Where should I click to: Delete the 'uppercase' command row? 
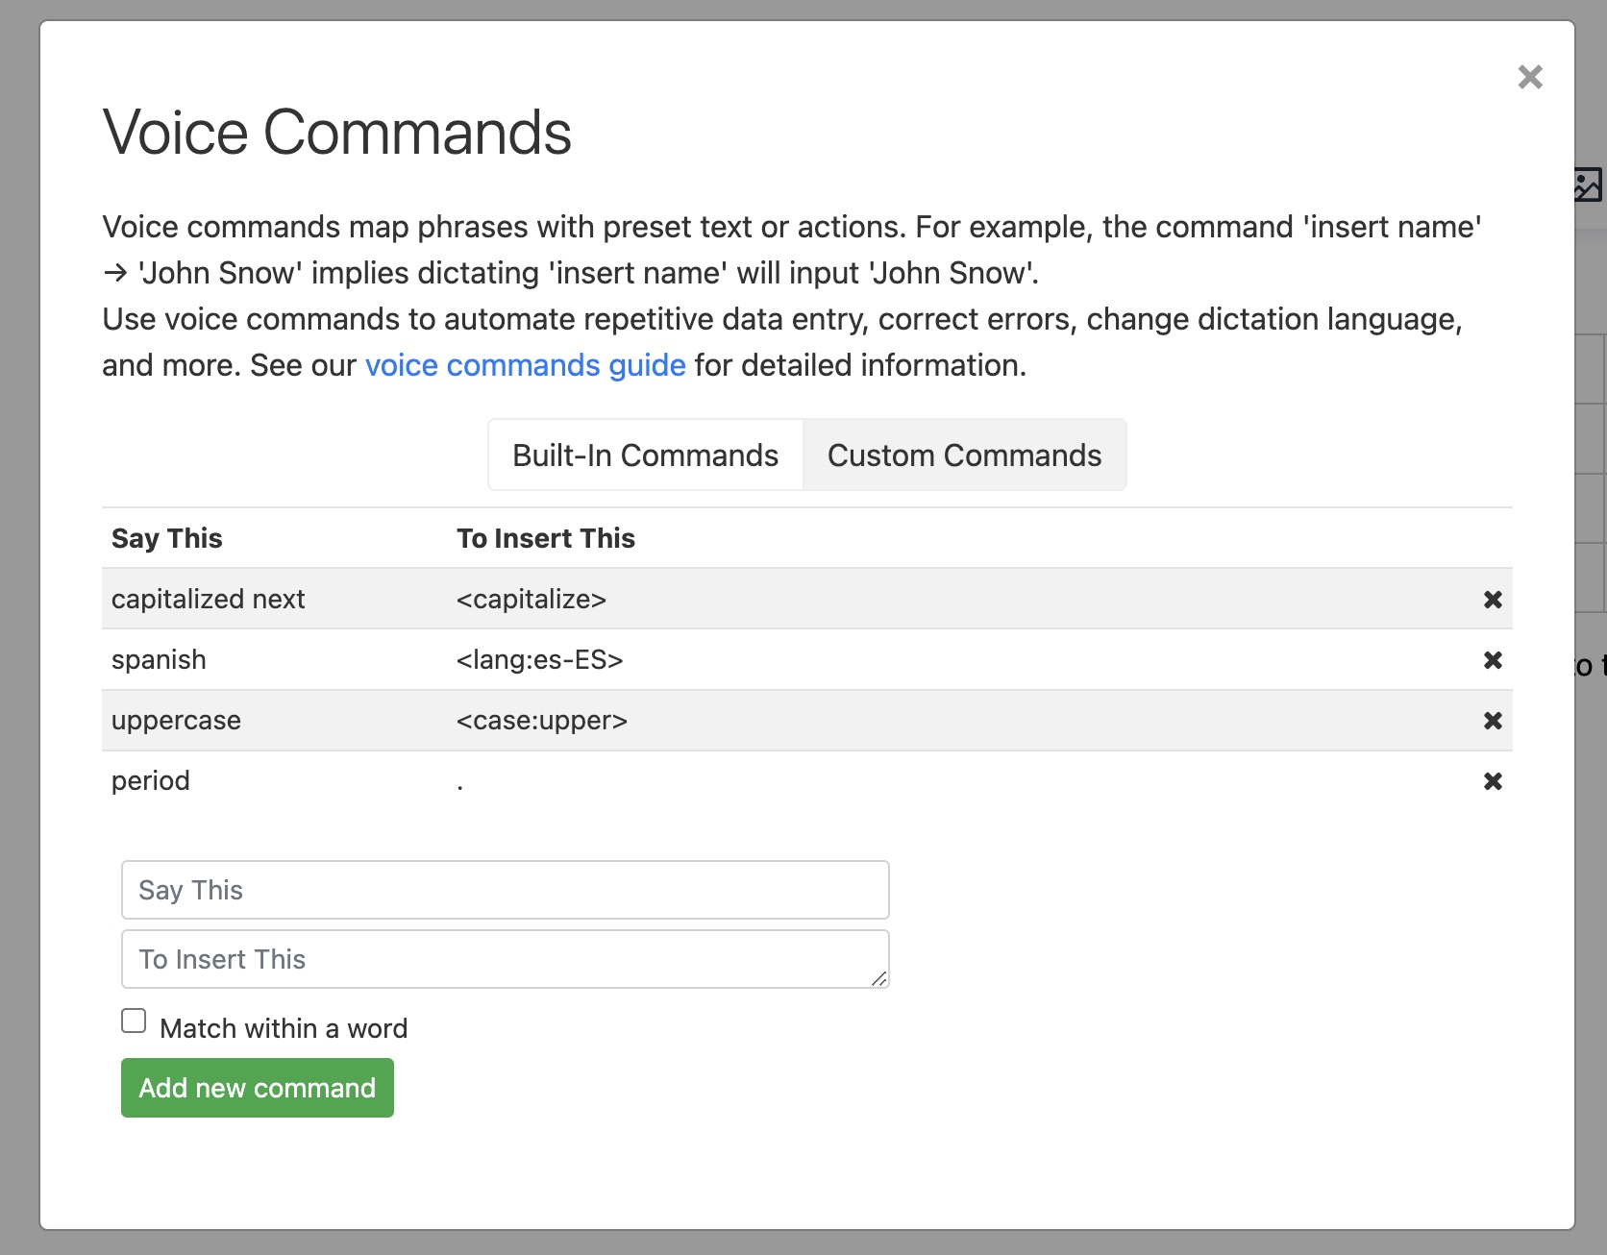click(x=1492, y=721)
